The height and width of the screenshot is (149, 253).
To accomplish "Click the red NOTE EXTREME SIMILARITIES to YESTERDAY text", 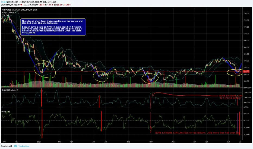I will (x=198, y=133).
